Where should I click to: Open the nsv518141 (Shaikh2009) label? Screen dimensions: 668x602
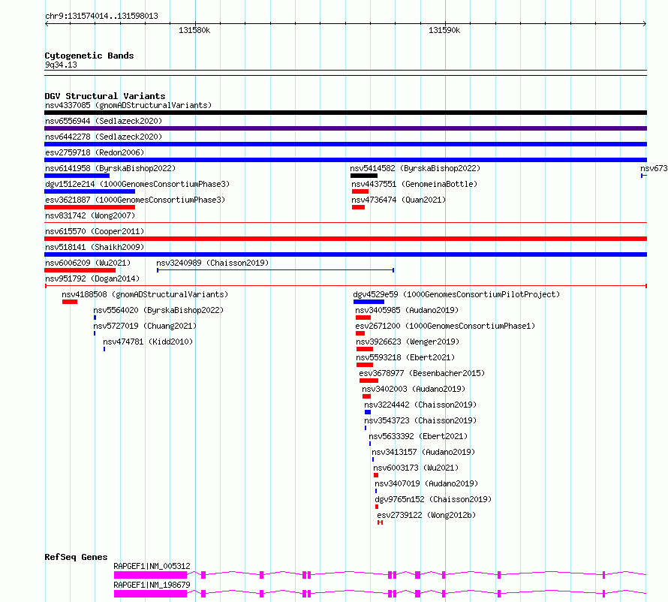[x=95, y=247]
